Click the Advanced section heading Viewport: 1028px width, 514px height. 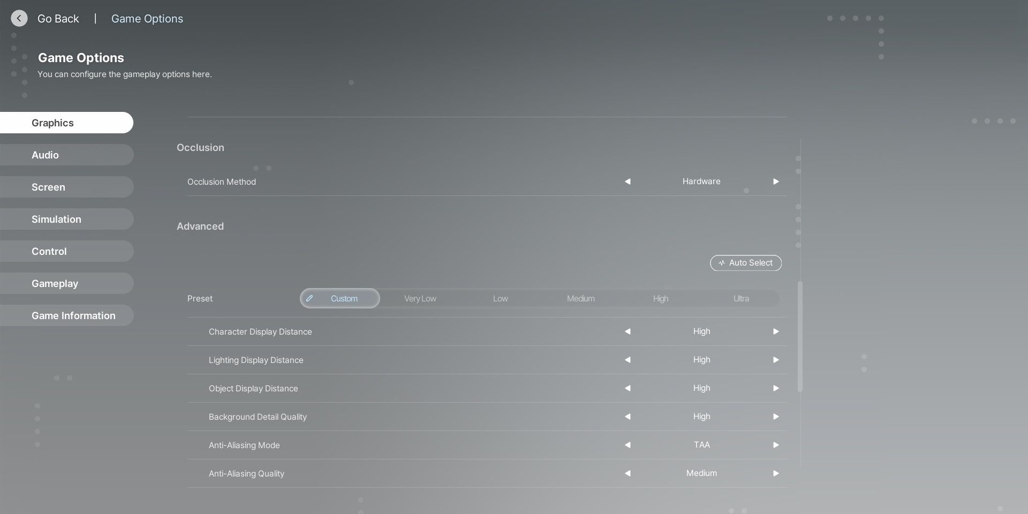tap(200, 226)
